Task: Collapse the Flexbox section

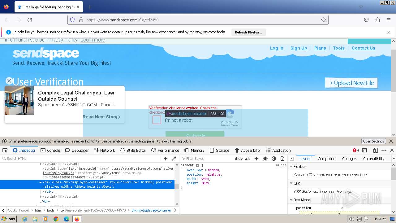Action: 291,167
